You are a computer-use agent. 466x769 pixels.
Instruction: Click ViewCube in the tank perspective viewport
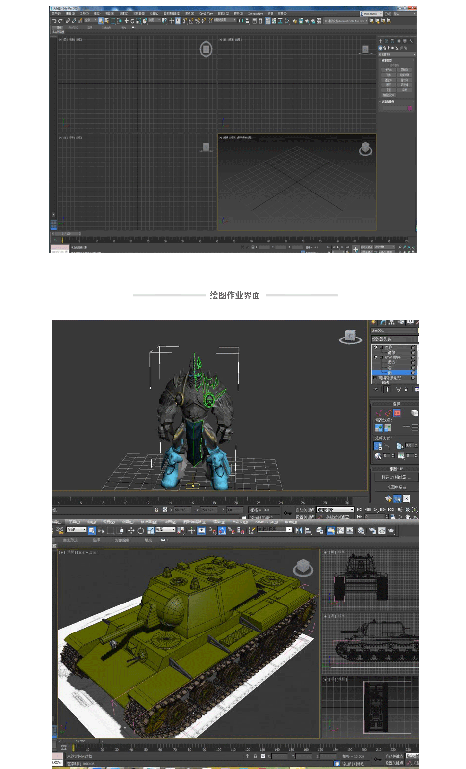303,567
